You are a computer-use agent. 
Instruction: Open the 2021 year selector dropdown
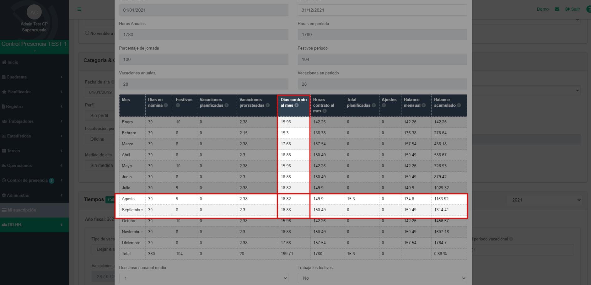[x=544, y=200]
